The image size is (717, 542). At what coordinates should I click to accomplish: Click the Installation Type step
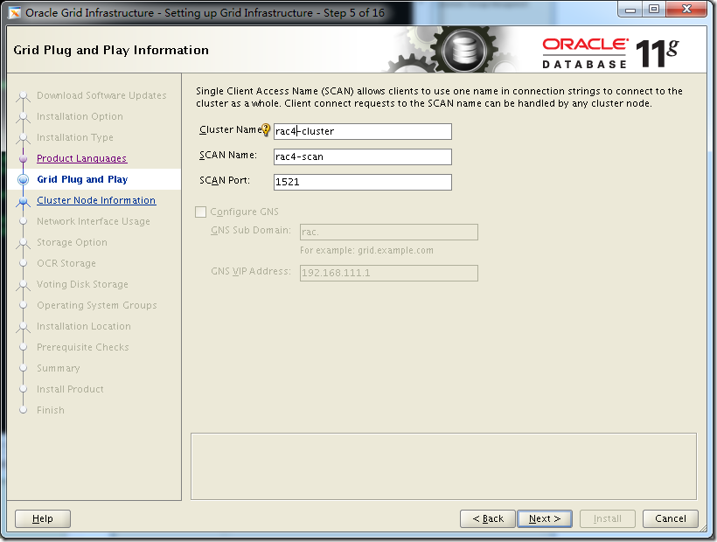pyautogui.click(x=75, y=137)
